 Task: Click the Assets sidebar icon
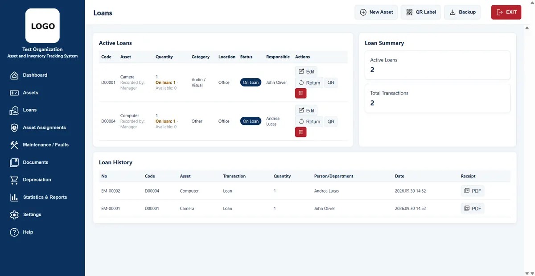click(x=14, y=93)
